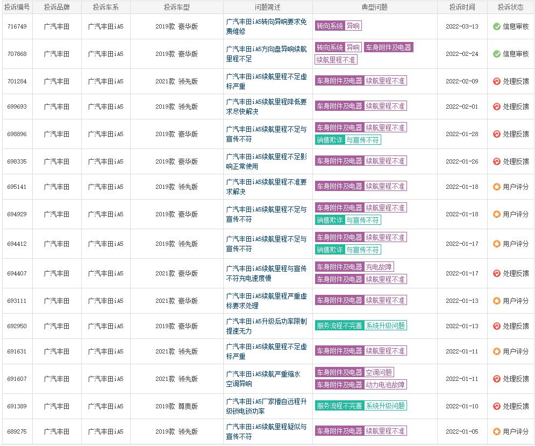Click green check icon for complaint 716749
Screen dimensions: 535x446
coord(497,26)
